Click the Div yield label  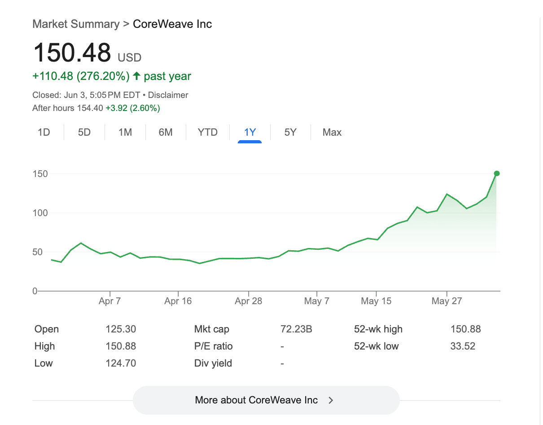pyautogui.click(x=213, y=363)
